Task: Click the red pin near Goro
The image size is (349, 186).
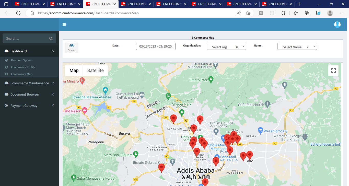Action: (x=249, y=155)
